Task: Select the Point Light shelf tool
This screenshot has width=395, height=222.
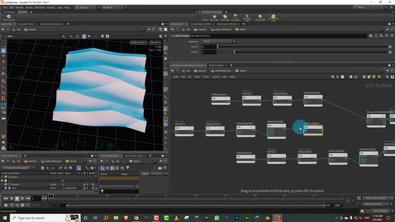Action: click(x=214, y=18)
